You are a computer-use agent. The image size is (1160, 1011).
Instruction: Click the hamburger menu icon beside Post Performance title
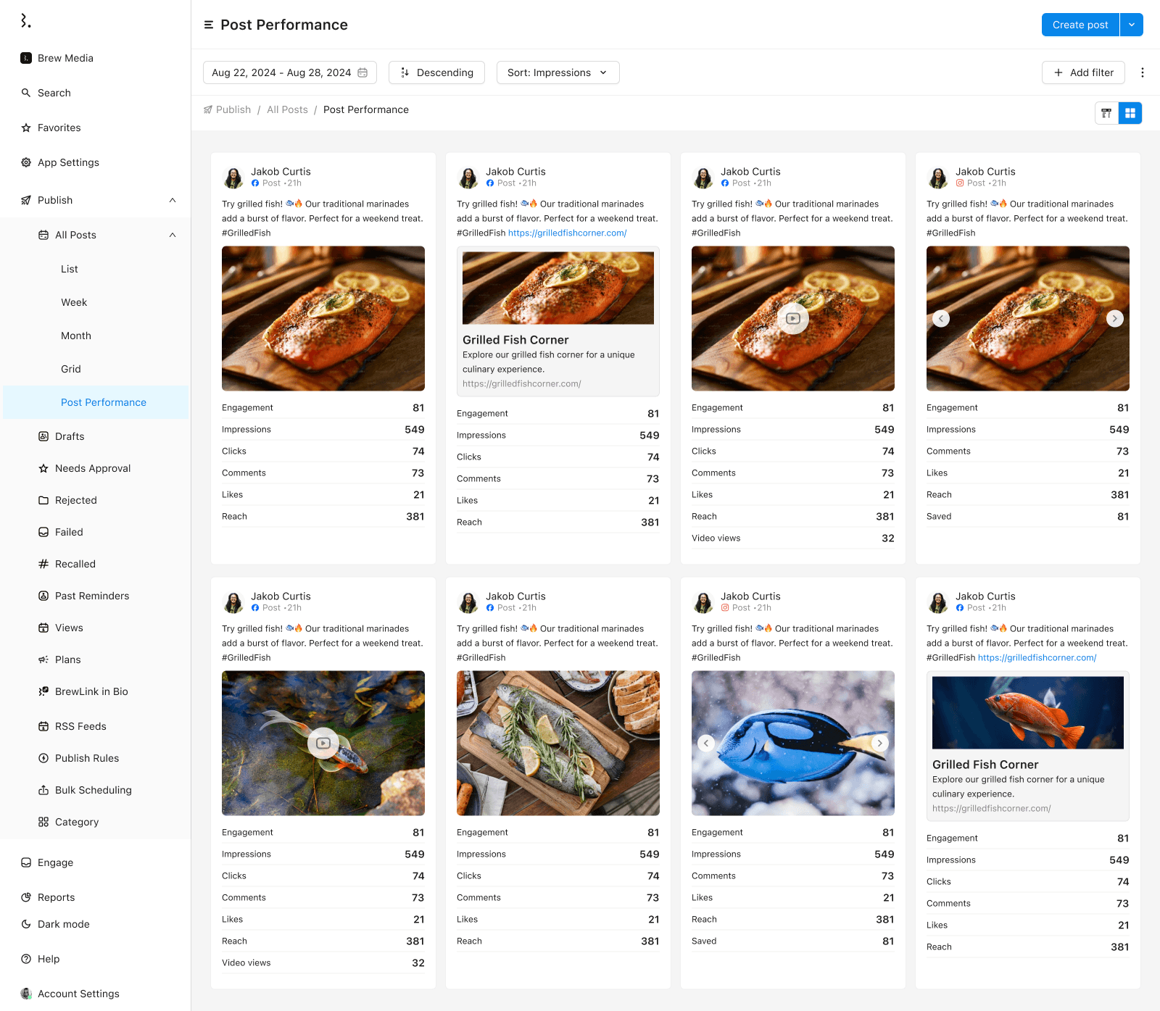pyautogui.click(x=209, y=25)
